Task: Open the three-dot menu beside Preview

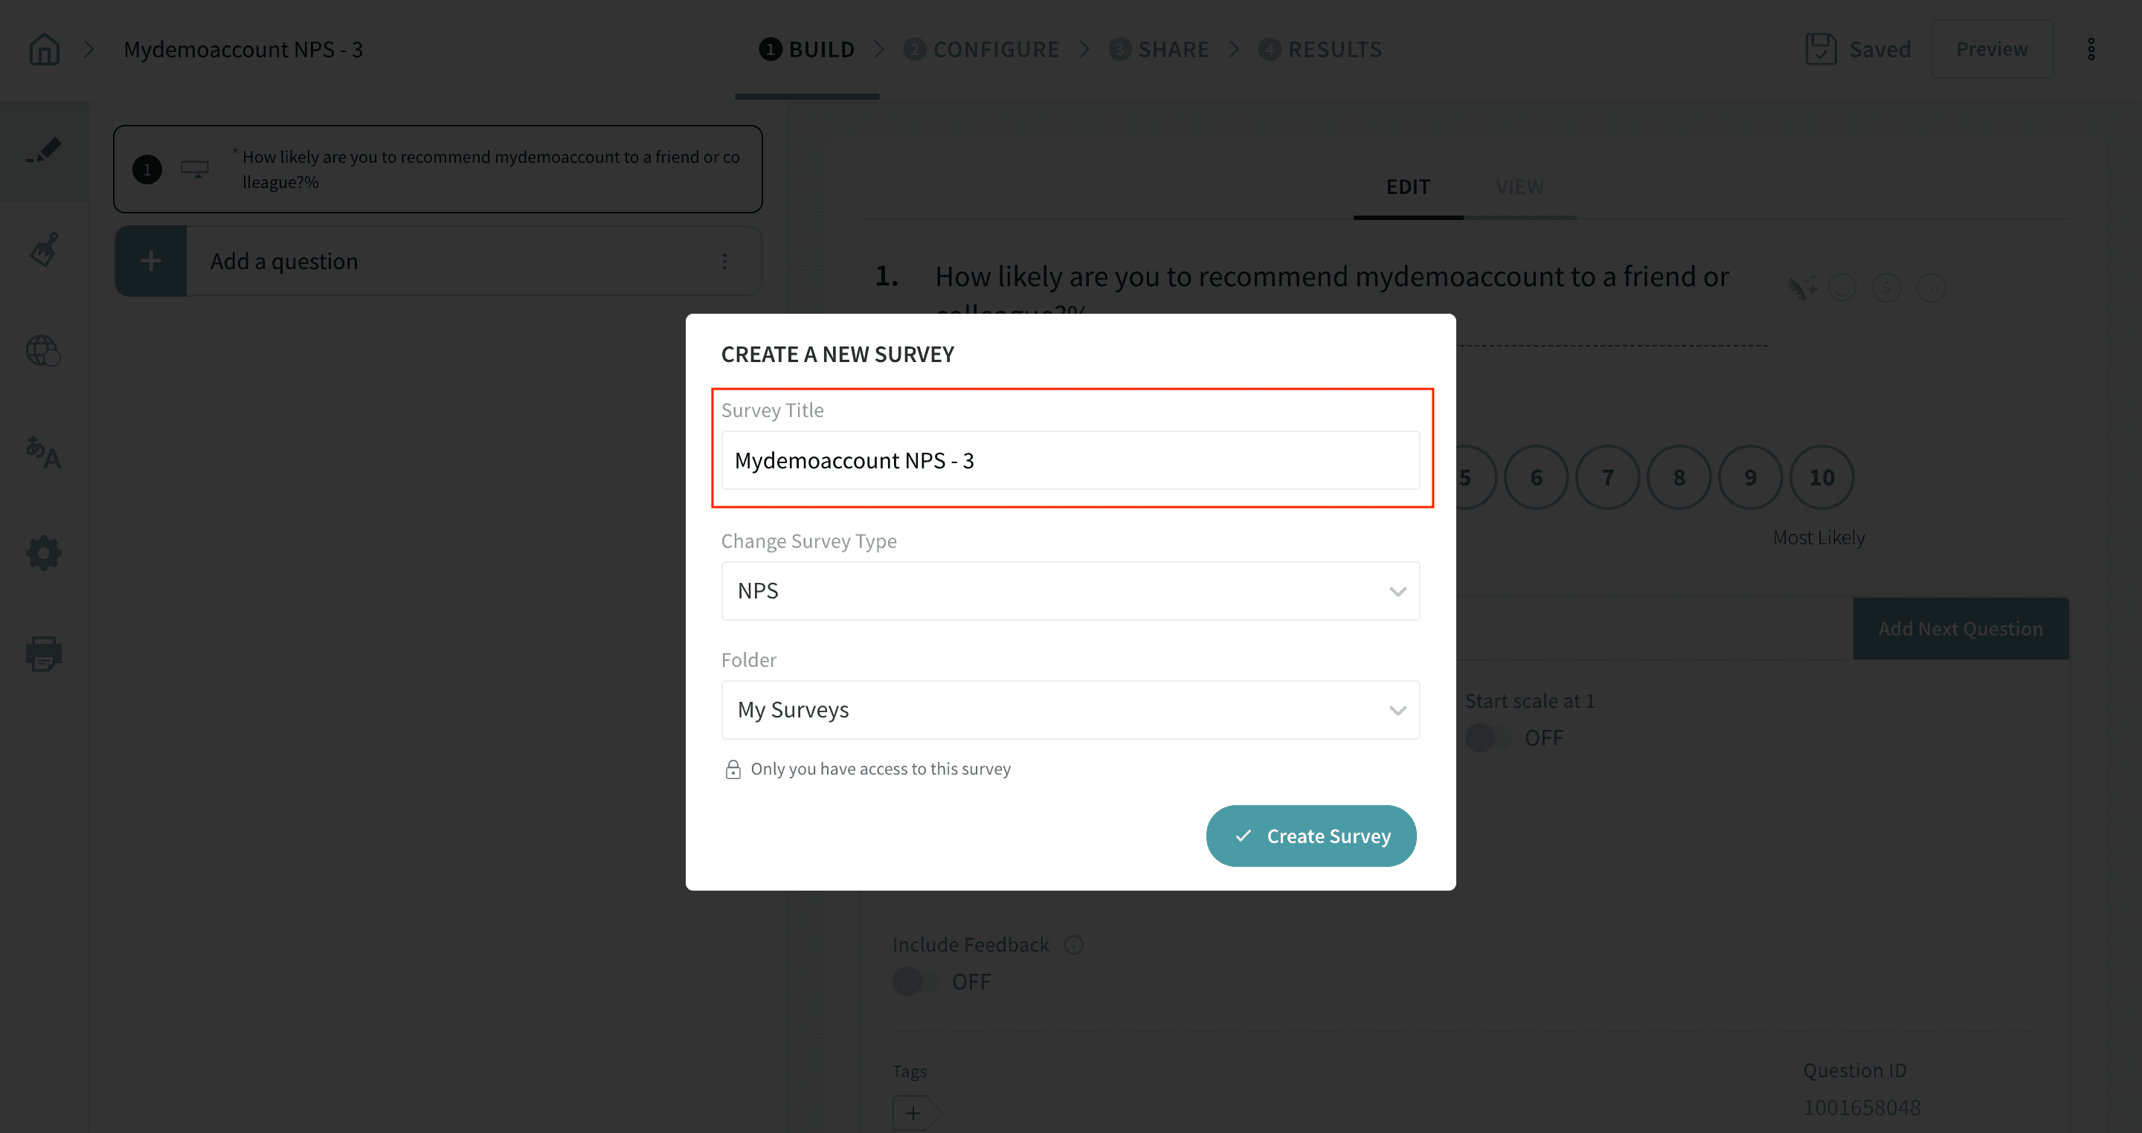Action: 2091,50
